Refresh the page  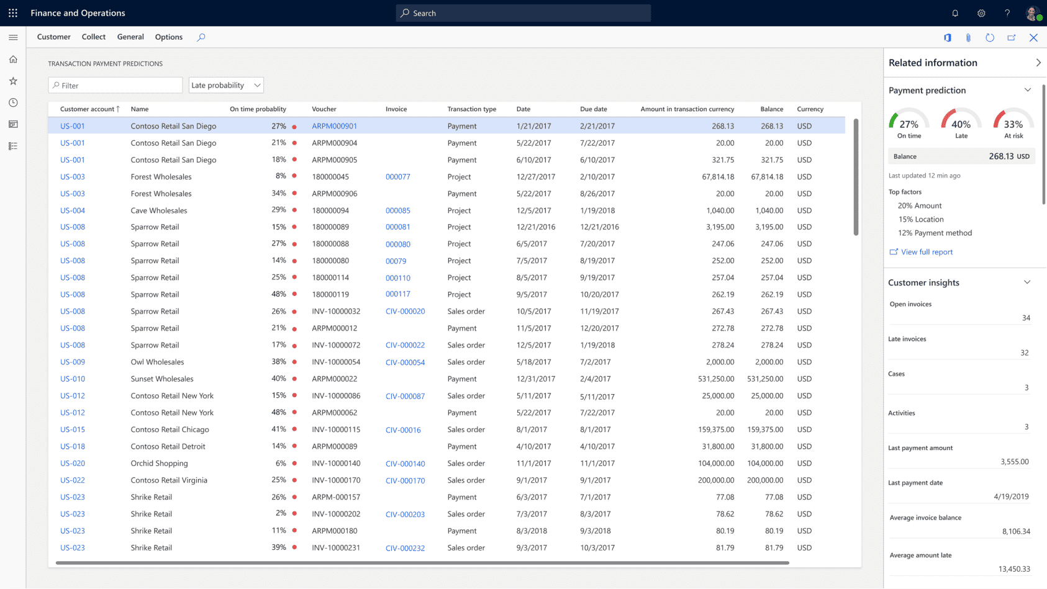990,38
